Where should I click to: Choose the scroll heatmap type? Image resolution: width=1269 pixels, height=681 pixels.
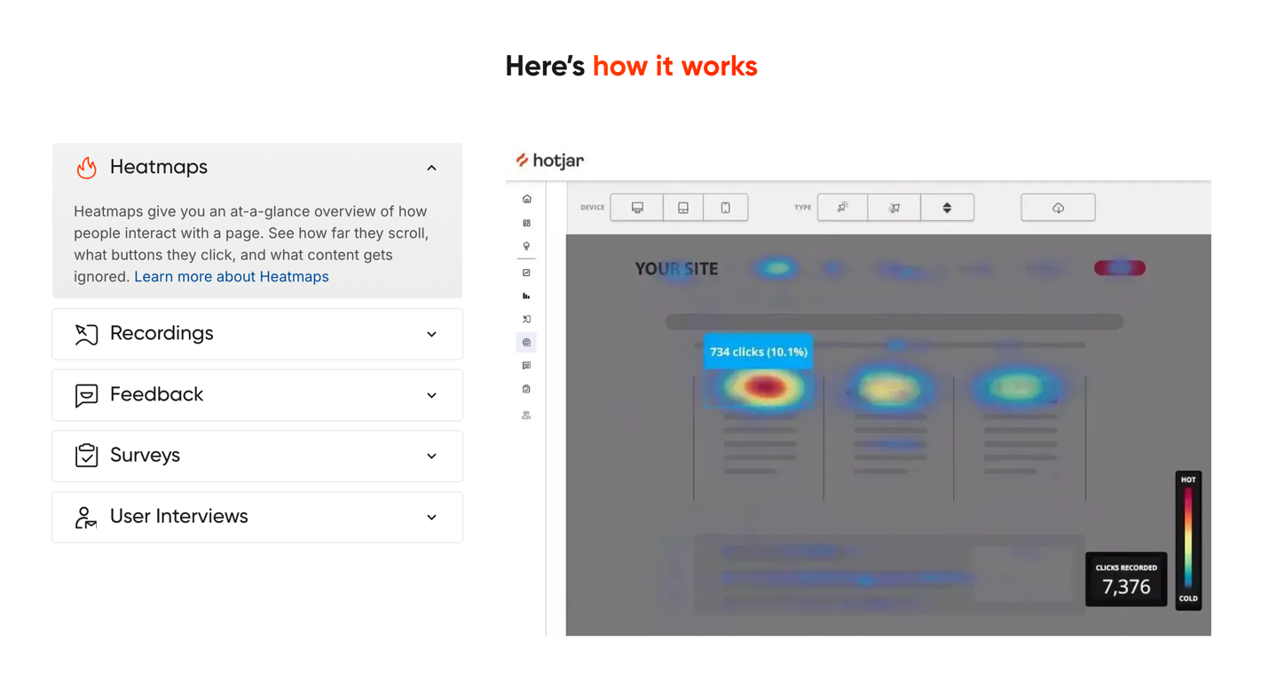pos(947,208)
